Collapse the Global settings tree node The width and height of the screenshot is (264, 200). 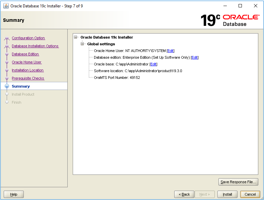[x=82, y=44]
